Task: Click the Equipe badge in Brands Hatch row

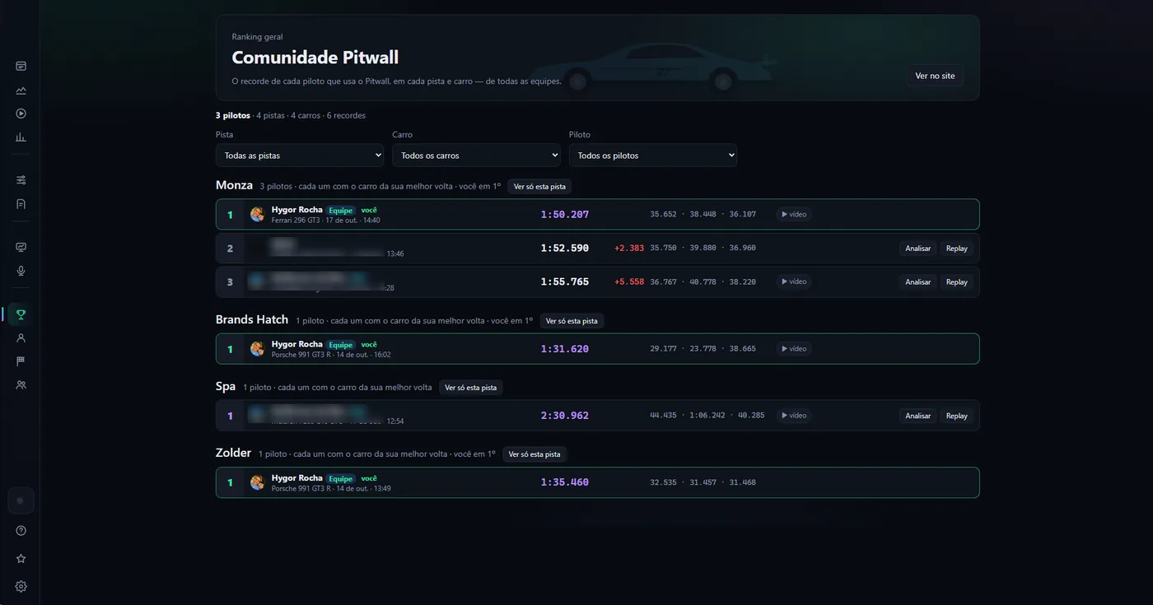Action: [341, 345]
